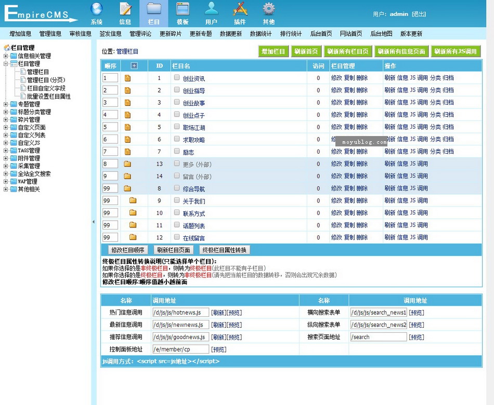Expand the 专题管理 tree node

[x=6, y=104]
